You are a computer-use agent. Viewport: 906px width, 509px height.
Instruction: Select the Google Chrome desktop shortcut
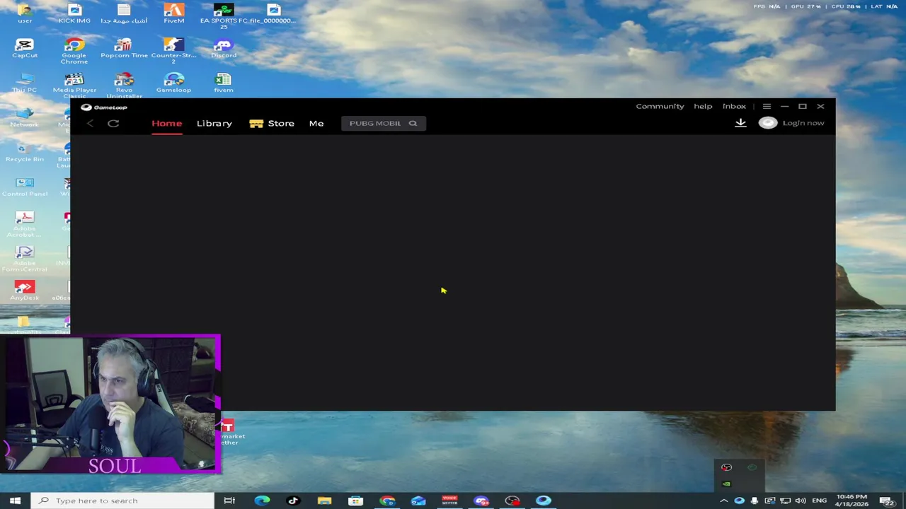tap(74, 51)
